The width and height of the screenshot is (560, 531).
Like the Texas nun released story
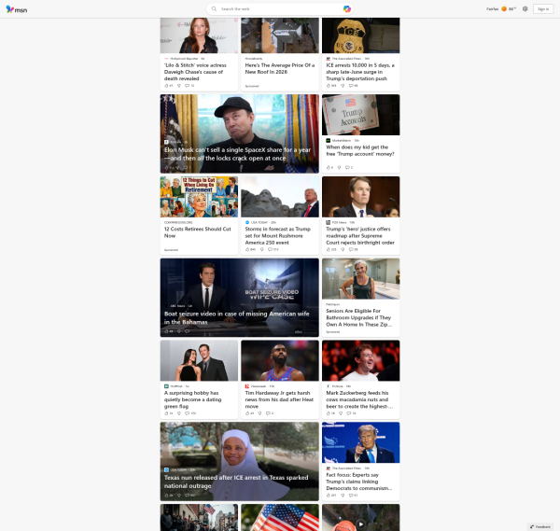click(x=168, y=496)
